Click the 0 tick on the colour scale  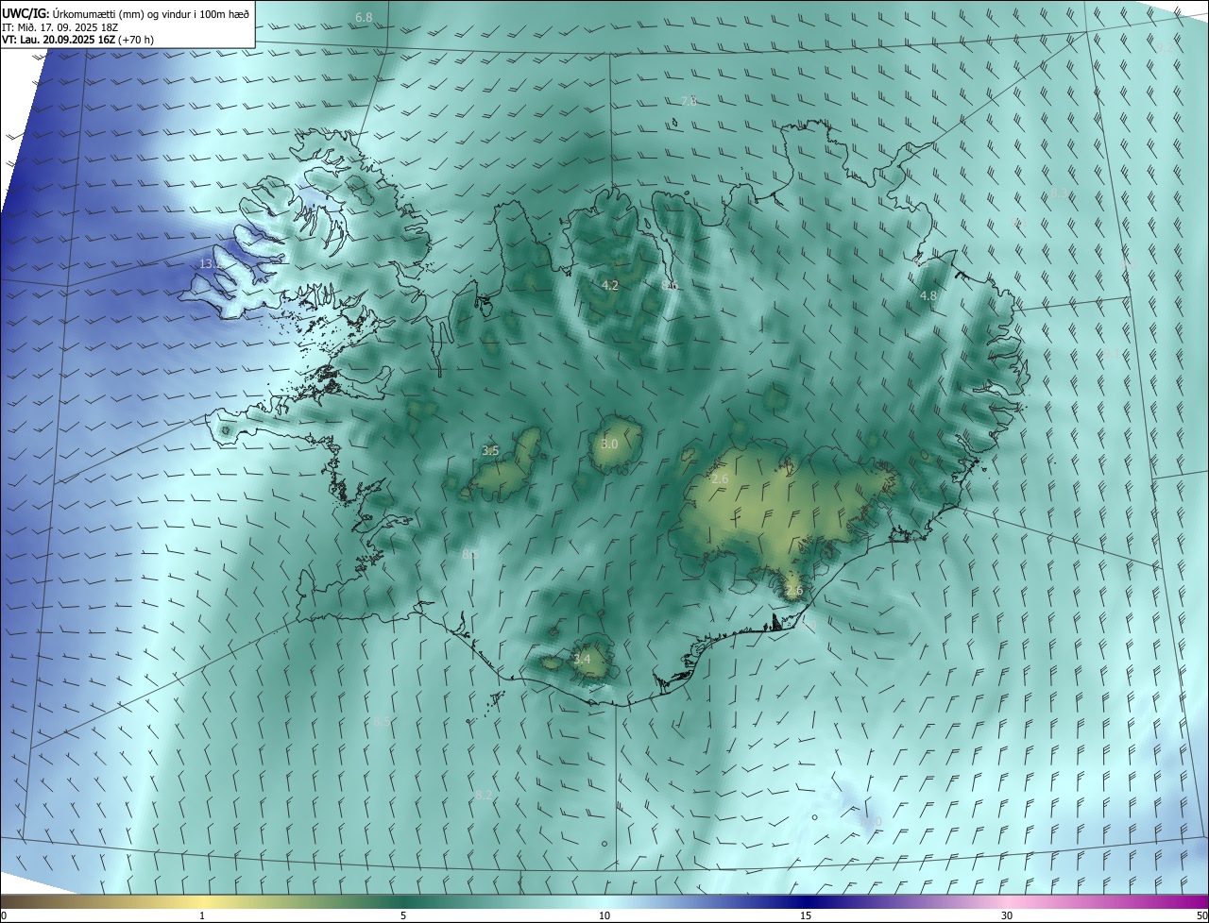4,915
